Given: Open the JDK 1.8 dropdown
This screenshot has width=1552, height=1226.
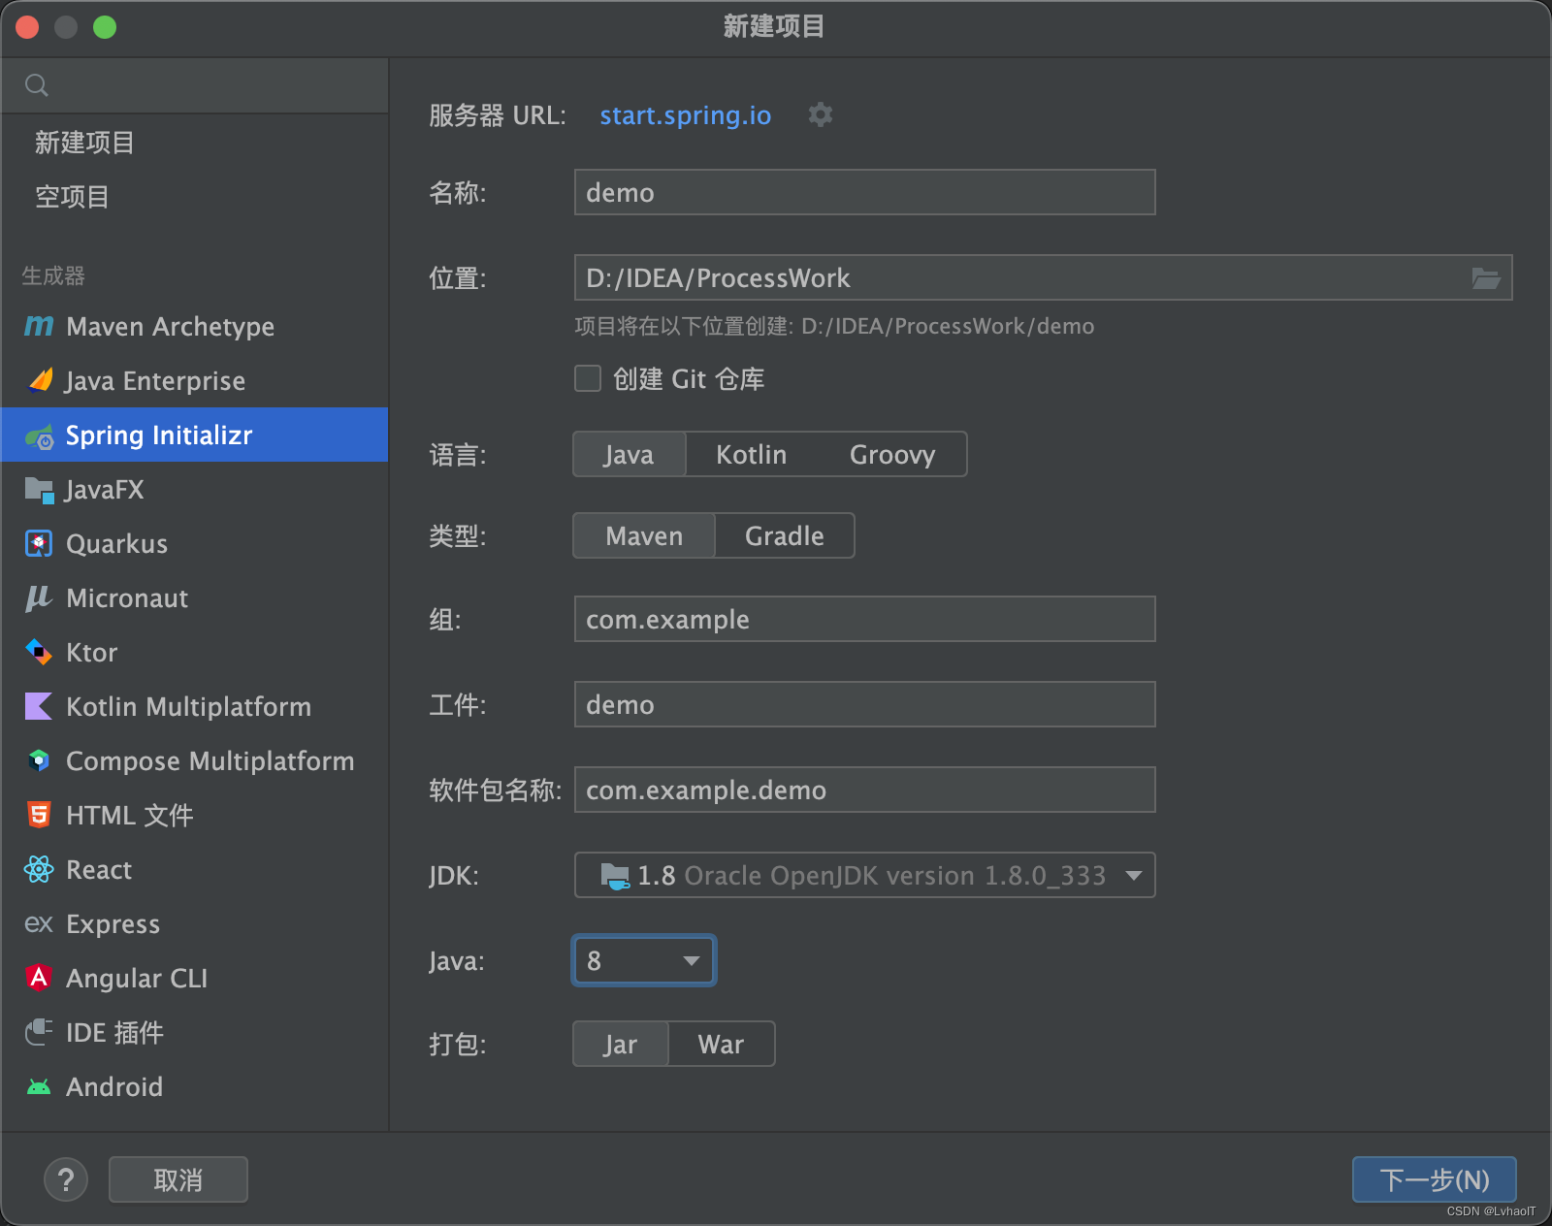Looking at the screenshot, I should point(865,875).
